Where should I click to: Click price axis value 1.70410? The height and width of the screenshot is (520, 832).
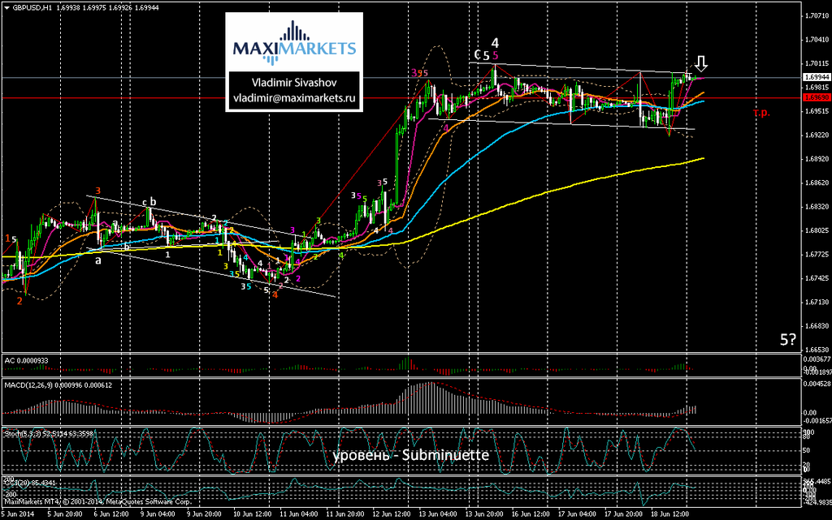pyautogui.click(x=817, y=40)
